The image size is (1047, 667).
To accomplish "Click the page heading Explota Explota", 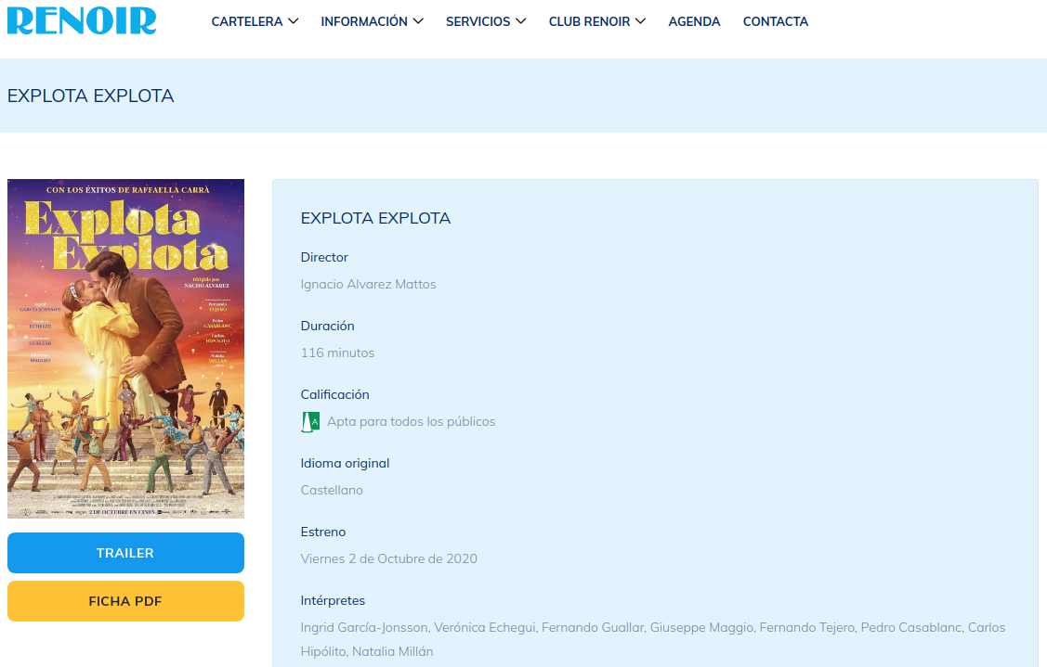I will pyautogui.click(x=91, y=96).
